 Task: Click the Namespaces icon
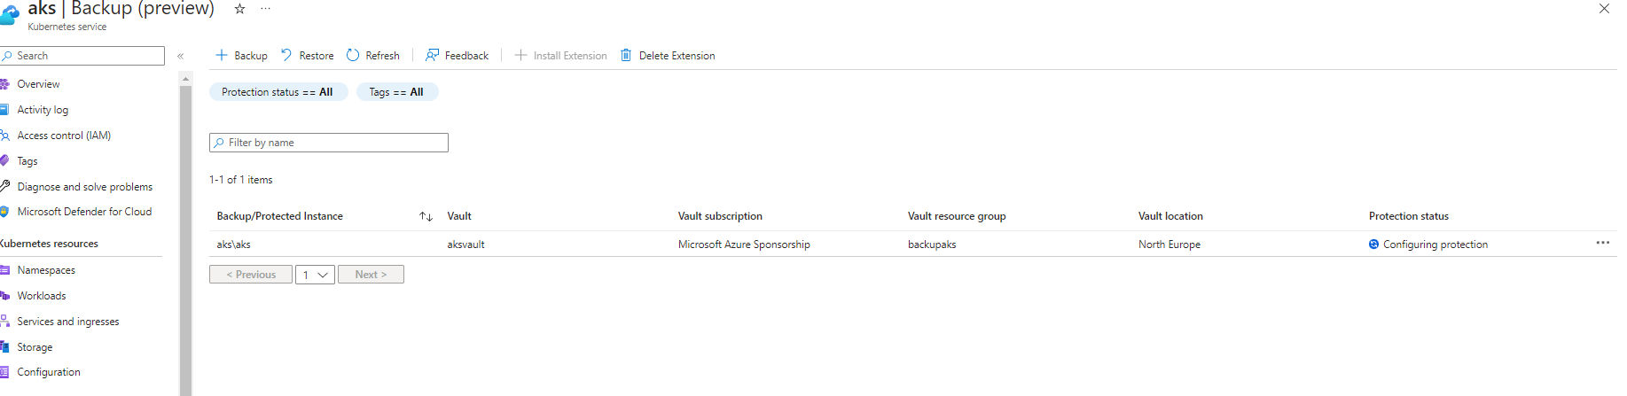(4, 270)
